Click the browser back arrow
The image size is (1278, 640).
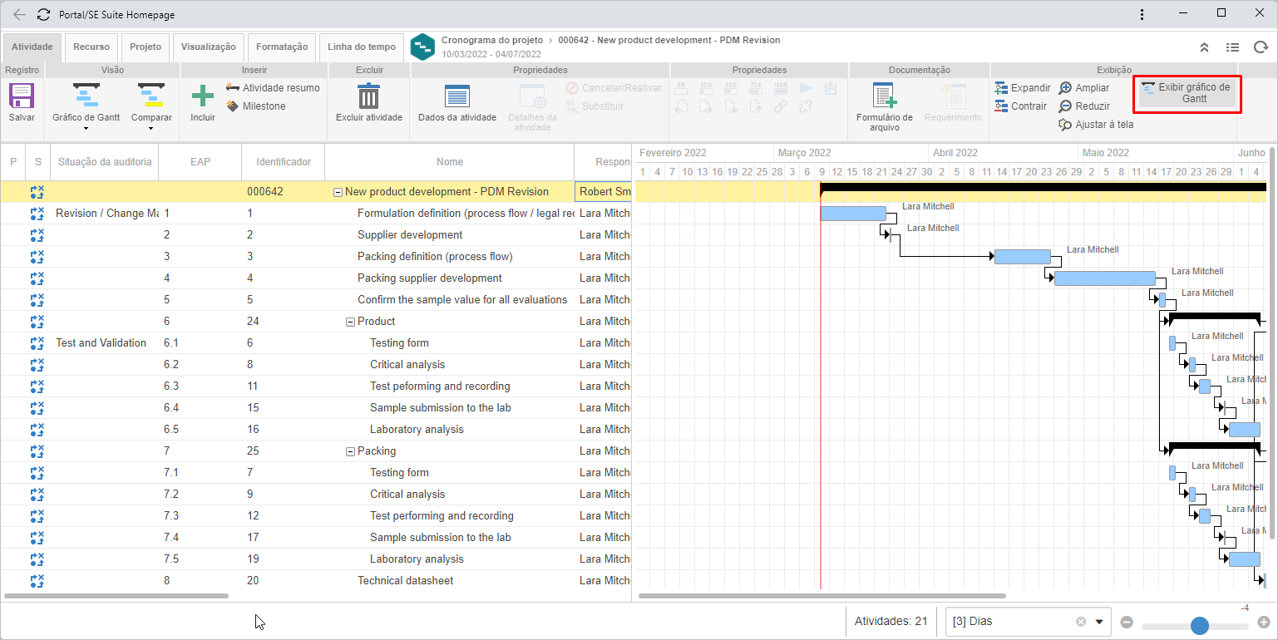click(19, 14)
